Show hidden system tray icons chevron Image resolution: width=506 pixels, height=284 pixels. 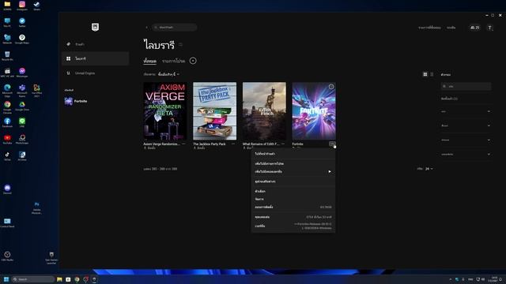coord(450,279)
